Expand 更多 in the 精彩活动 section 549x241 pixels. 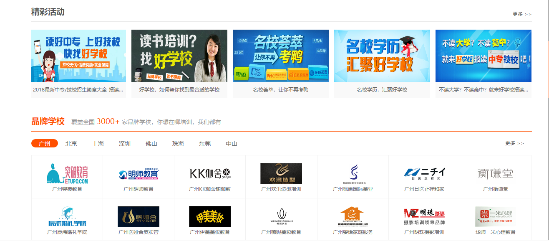pos(522,14)
